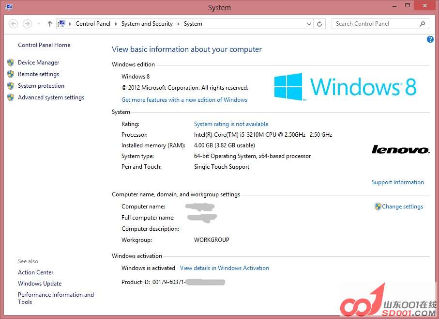This screenshot has height=319, width=439.
Task: Open Get more features with new edition link
Action: (184, 100)
